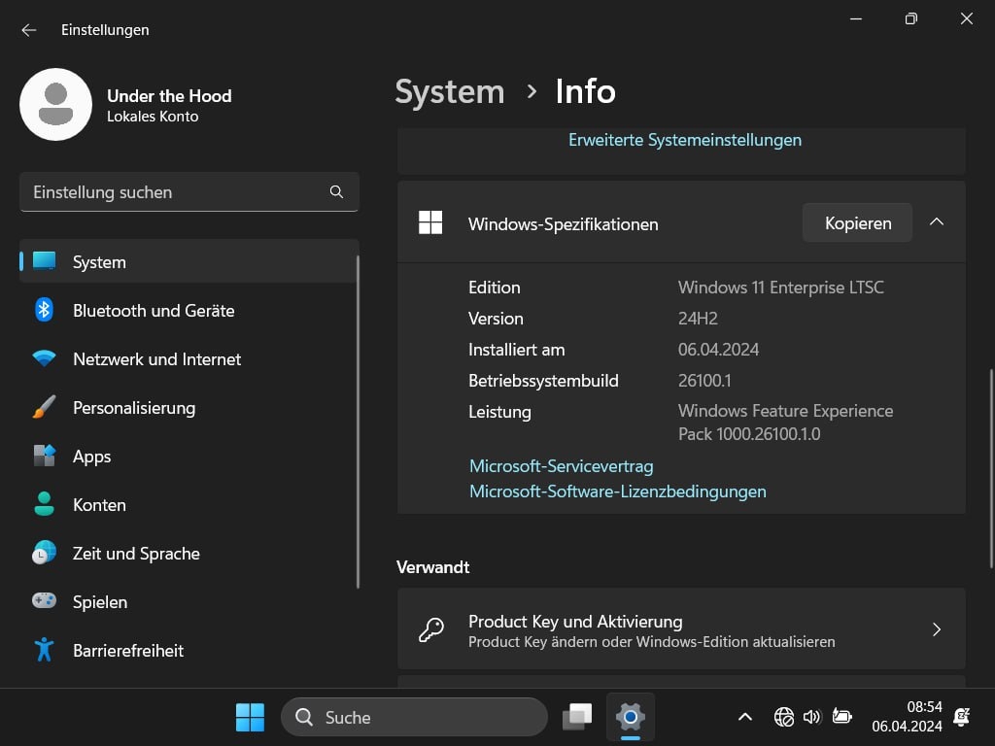Click the taskbar Suche search box
Screen dimensions: 995x746
coord(414,718)
